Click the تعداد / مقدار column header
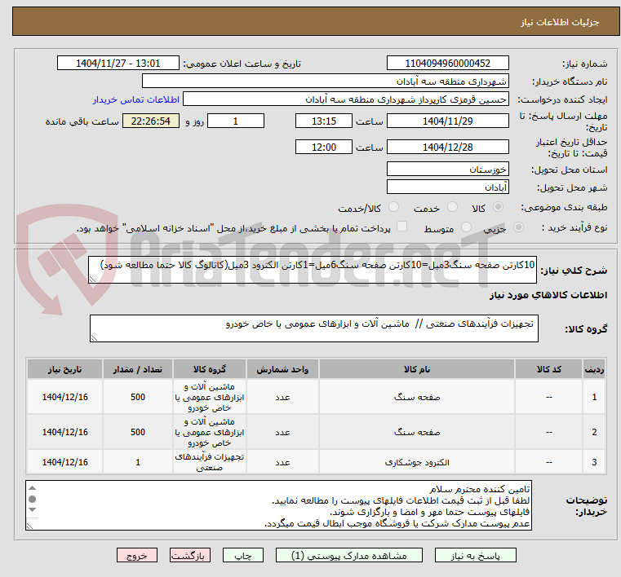The image size is (621, 577). pyautogui.click(x=138, y=369)
